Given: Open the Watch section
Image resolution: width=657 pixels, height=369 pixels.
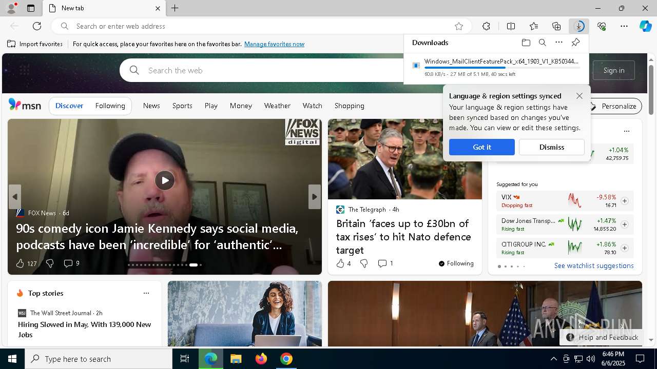Looking at the screenshot, I should (x=312, y=106).
